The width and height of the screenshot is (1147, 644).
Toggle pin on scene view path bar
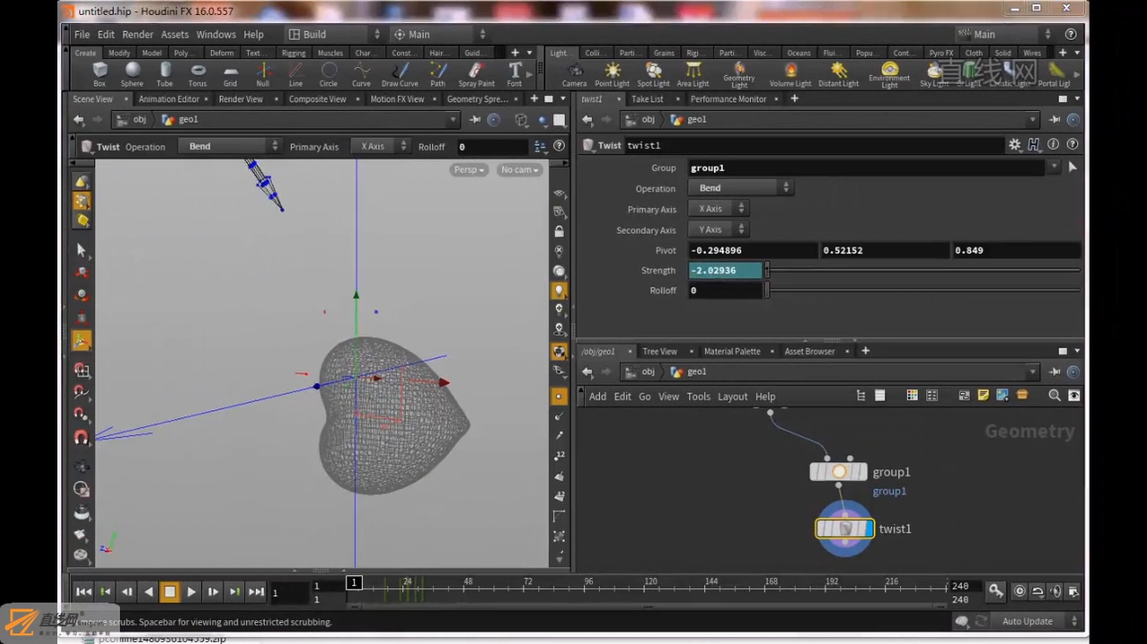(x=475, y=120)
